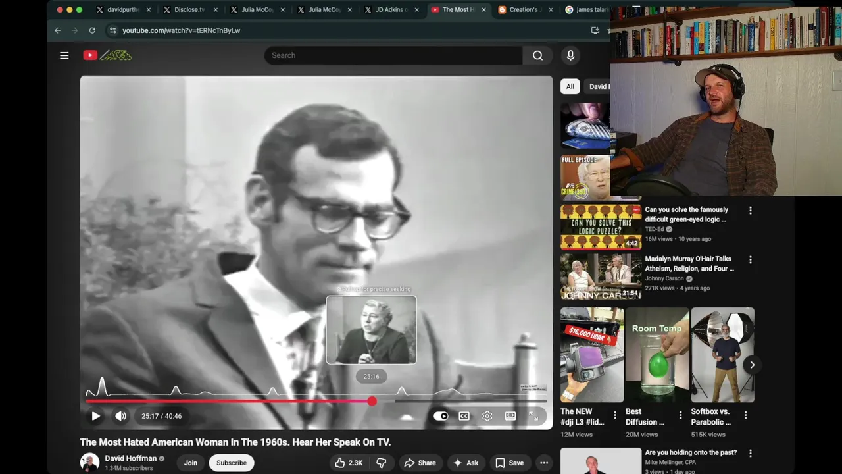Open options for Madalyn Murray O'Hair video
Screen dimensions: 842x474
pyautogui.click(x=750, y=260)
